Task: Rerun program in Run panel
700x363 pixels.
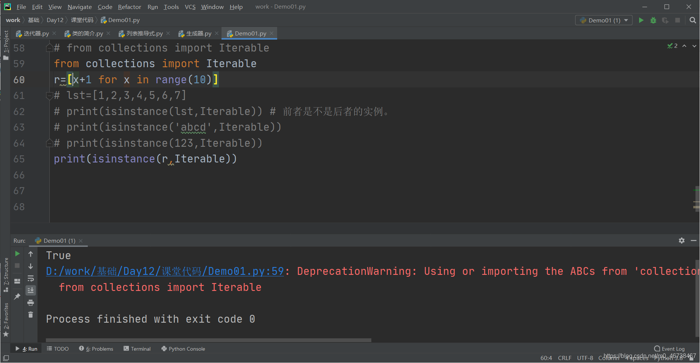Action: click(17, 254)
